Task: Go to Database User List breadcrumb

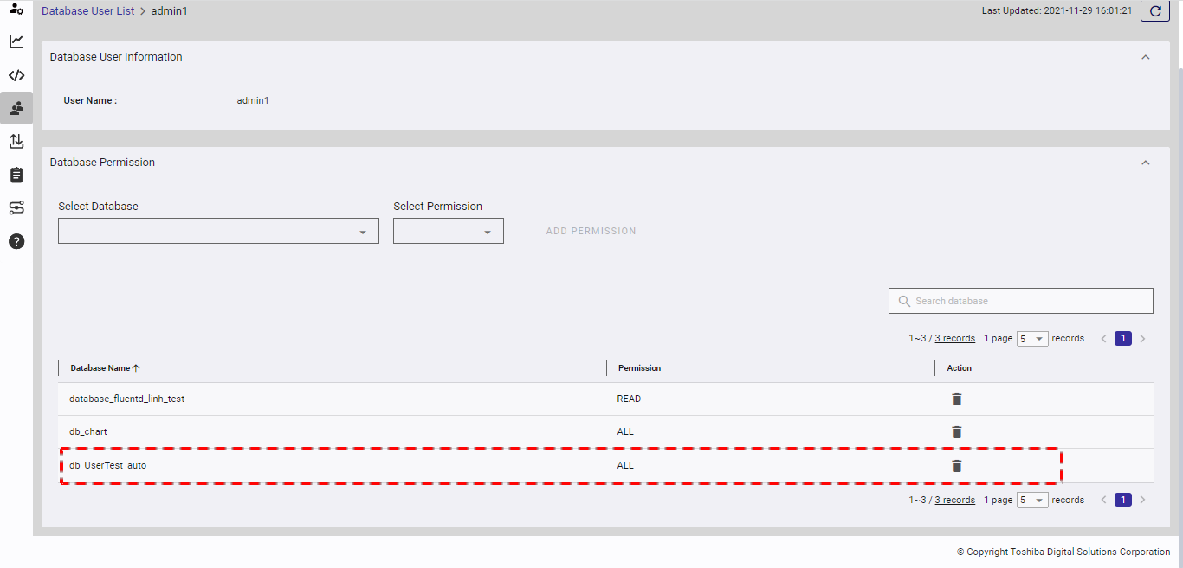Action: (87, 11)
